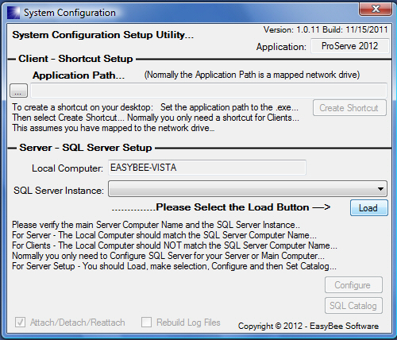The image size is (397, 340).
Task: Open the SQL Catalog button
Action: (353, 306)
